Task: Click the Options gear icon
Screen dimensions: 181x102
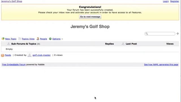Action: pos(50,39)
